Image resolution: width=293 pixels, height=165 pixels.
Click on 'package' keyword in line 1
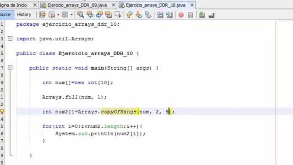tap(27, 24)
